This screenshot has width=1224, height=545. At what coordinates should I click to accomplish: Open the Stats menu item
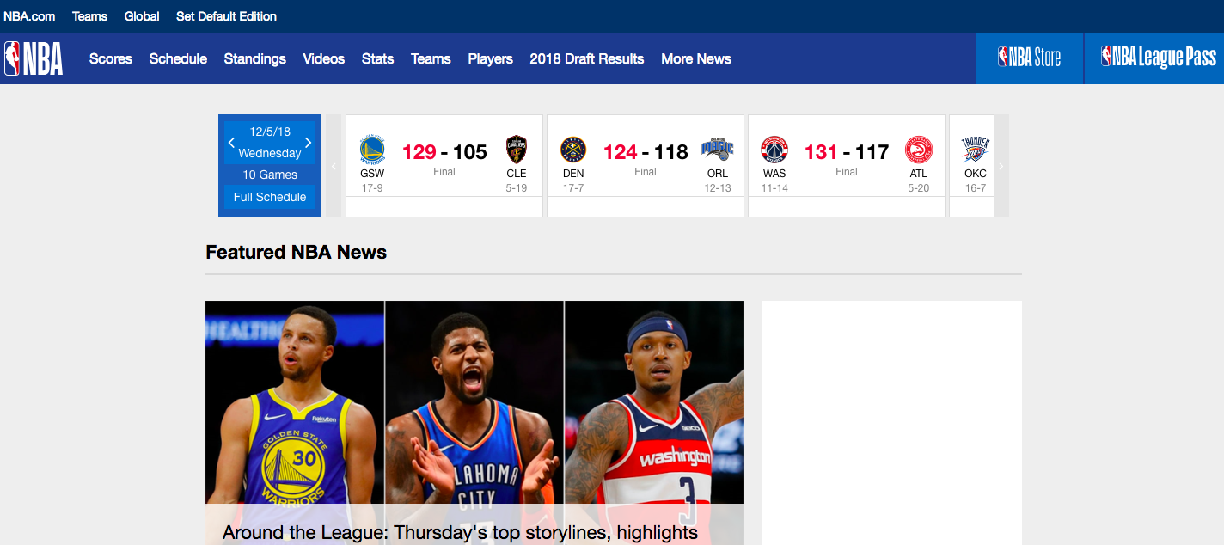[377, 58]
